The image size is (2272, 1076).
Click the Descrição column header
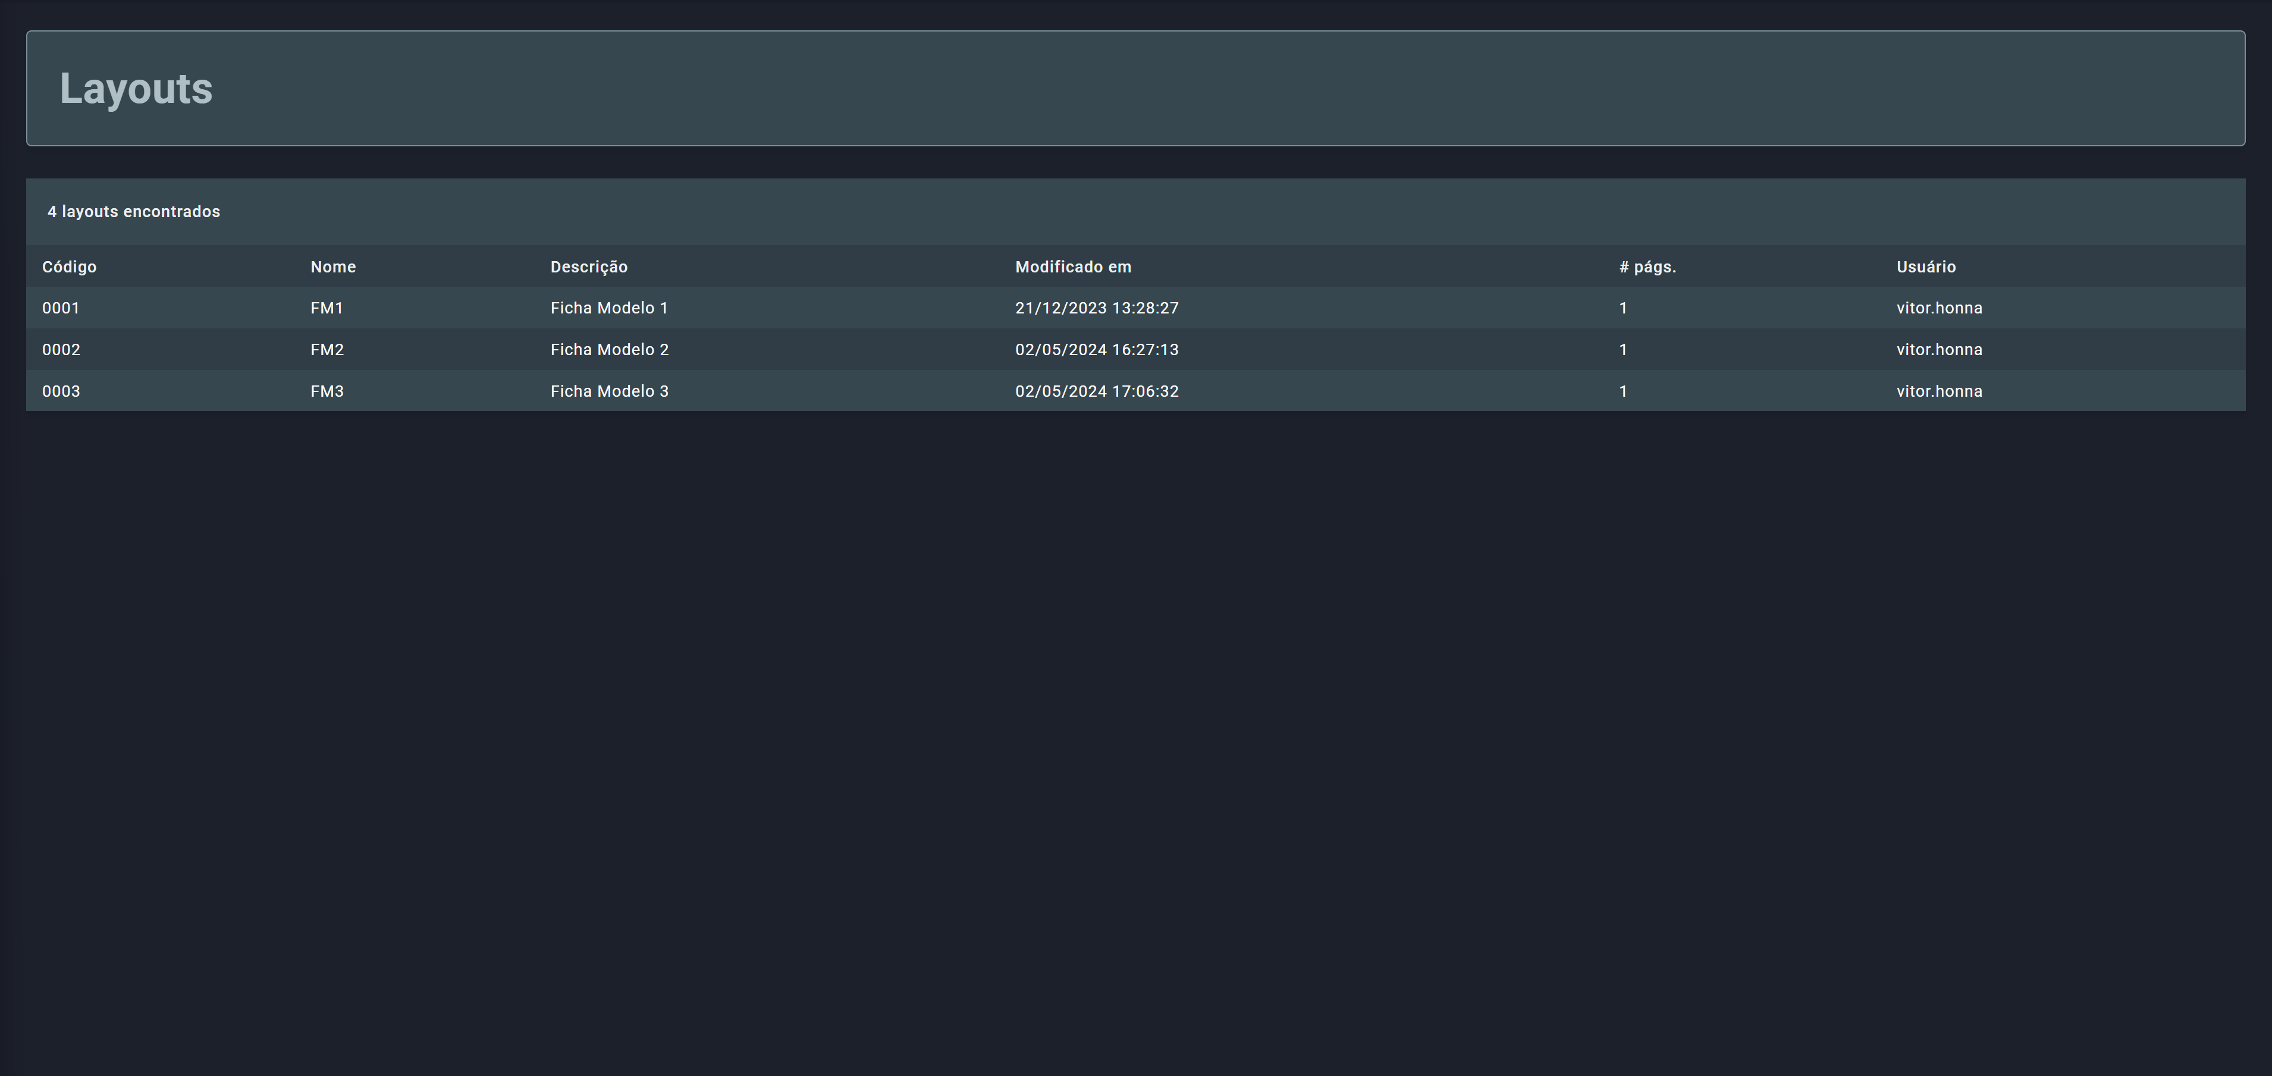(589, 266)
